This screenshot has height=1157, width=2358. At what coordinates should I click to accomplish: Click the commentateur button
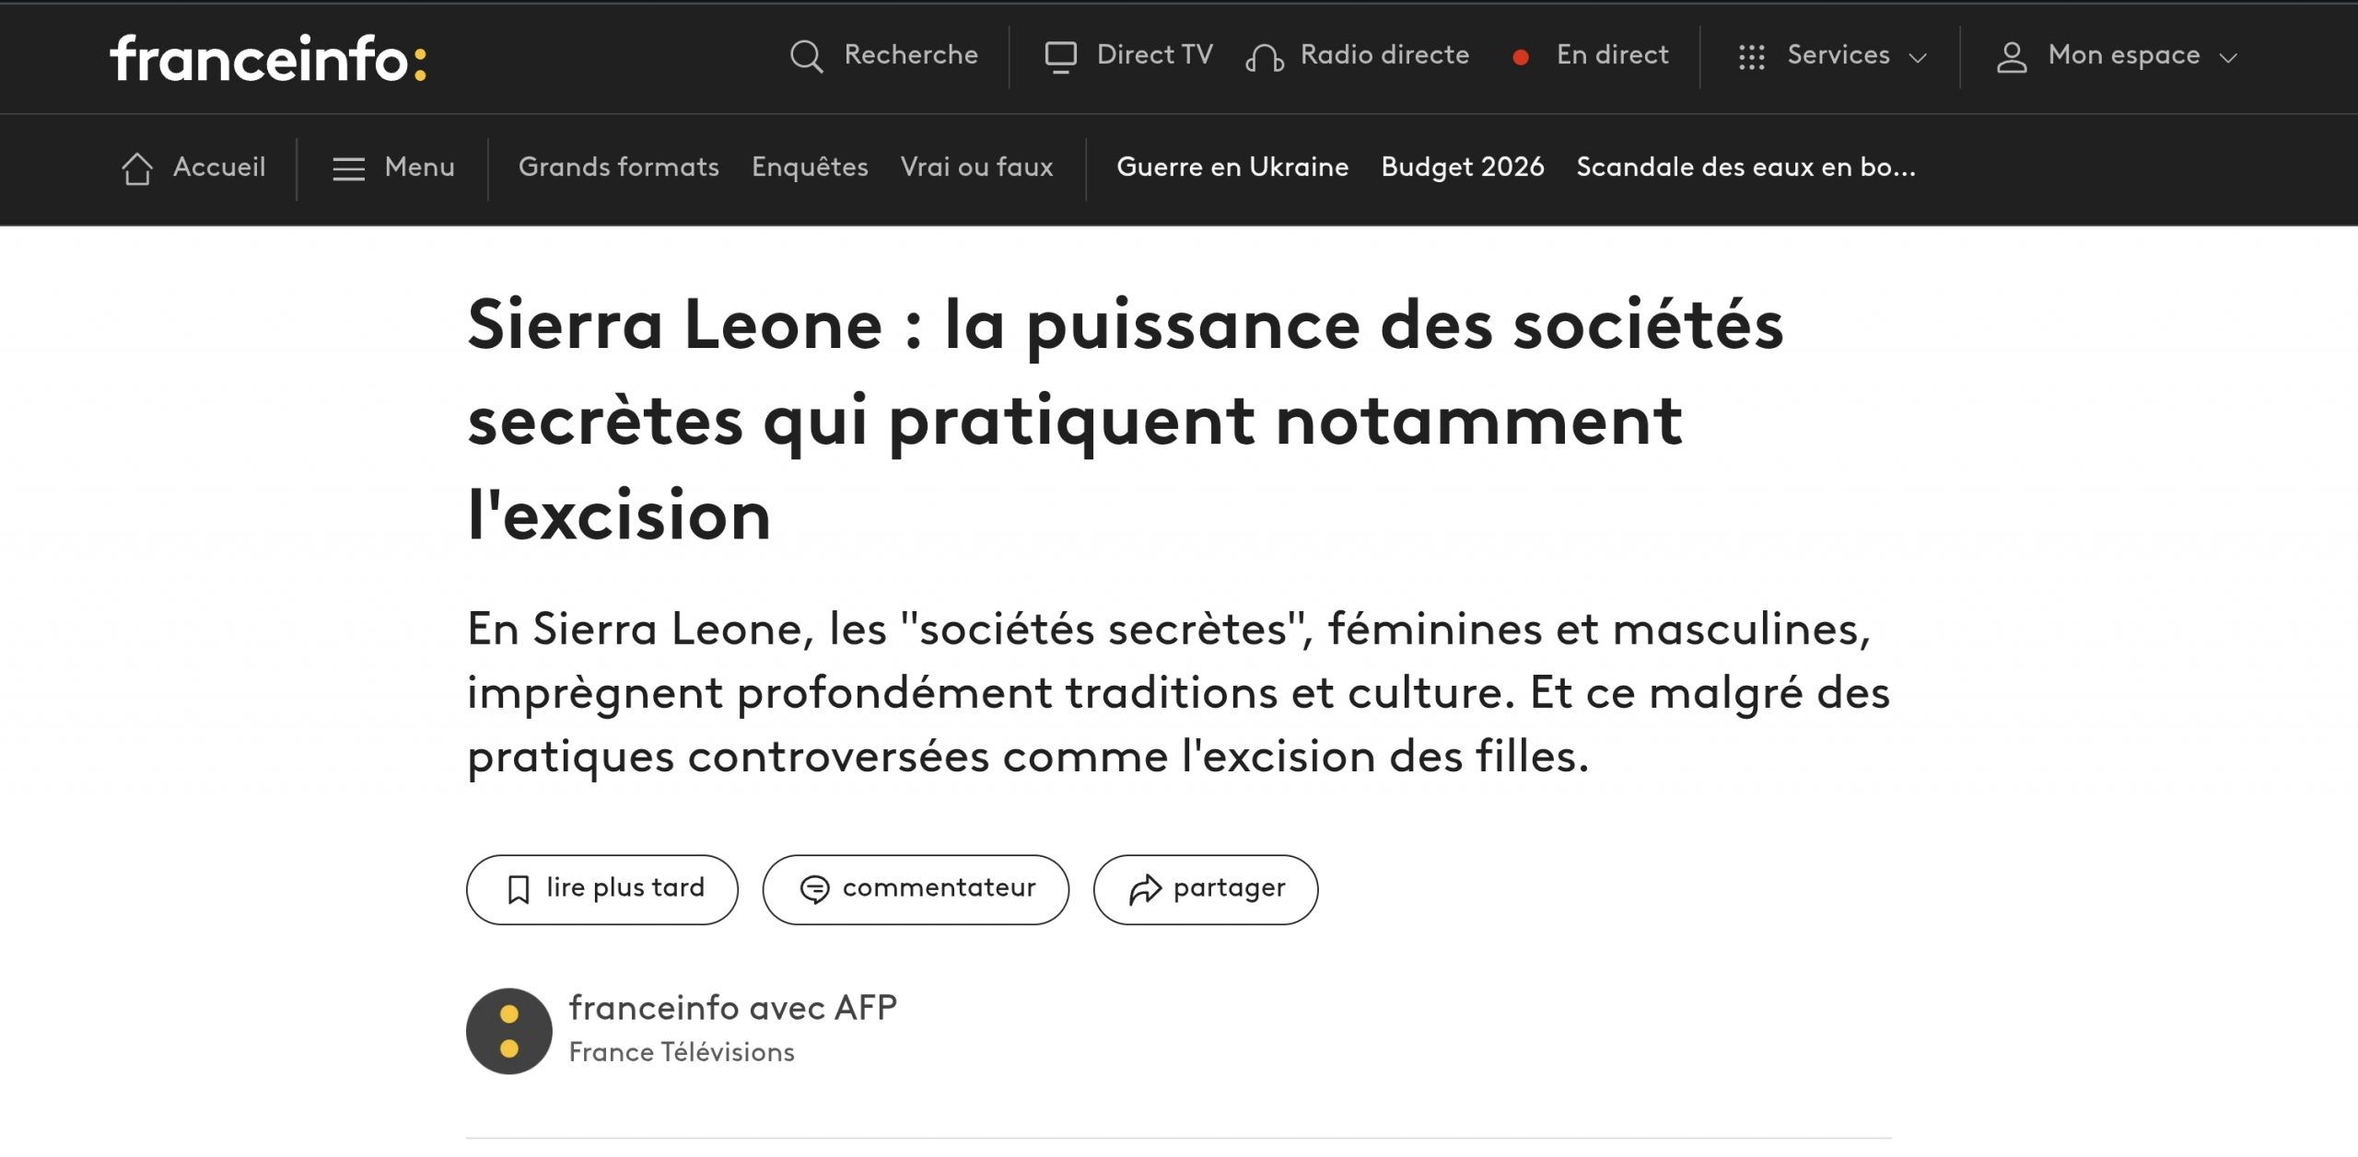tap(916, 889)
